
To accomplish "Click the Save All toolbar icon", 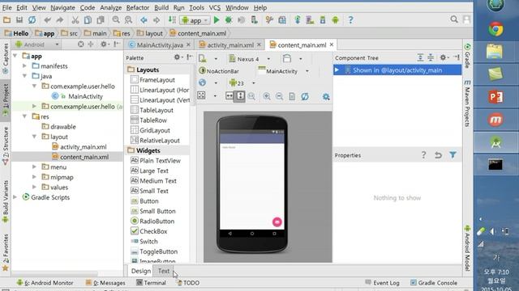I will tap(19, 20).
